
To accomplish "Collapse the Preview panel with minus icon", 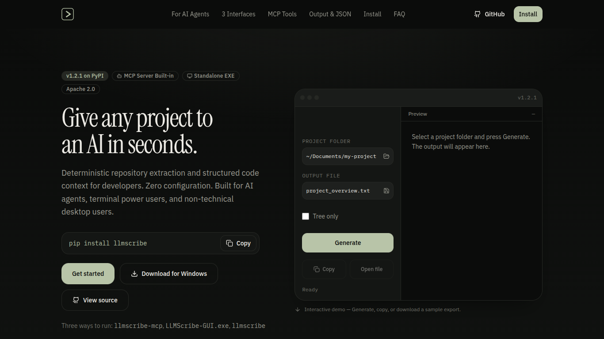I will coord(533,114).
